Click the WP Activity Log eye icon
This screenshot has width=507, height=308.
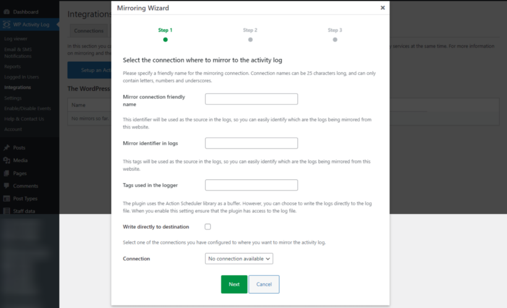click(x=6, y=25)
